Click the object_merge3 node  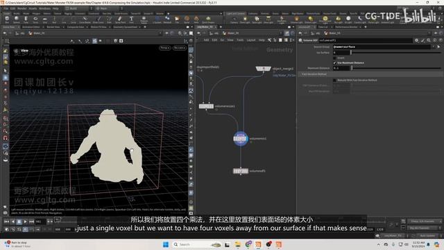[x=264, y=69]
